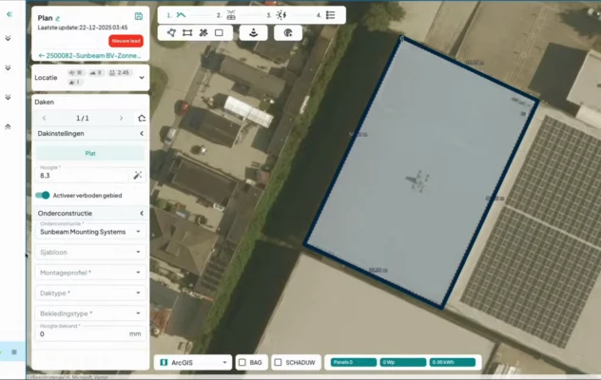This screenshot has height=380, width=601.
Task: Expand the Locatie section
Action: coord(142,77)
